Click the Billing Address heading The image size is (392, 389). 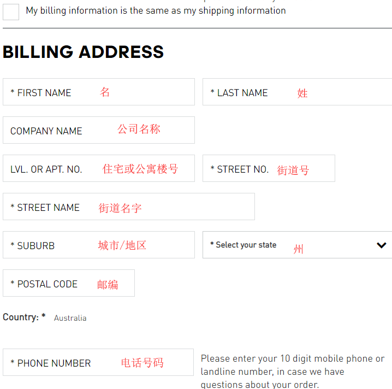click(83, 52)
